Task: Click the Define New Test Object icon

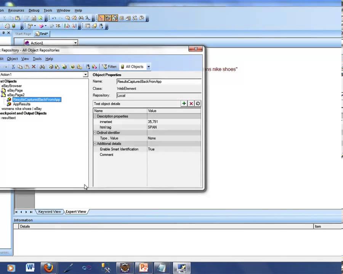Action: pos(64,67)
